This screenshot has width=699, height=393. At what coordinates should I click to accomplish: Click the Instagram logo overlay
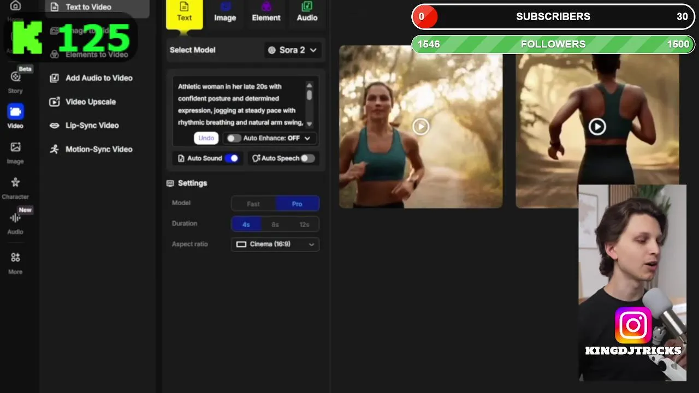633,325
